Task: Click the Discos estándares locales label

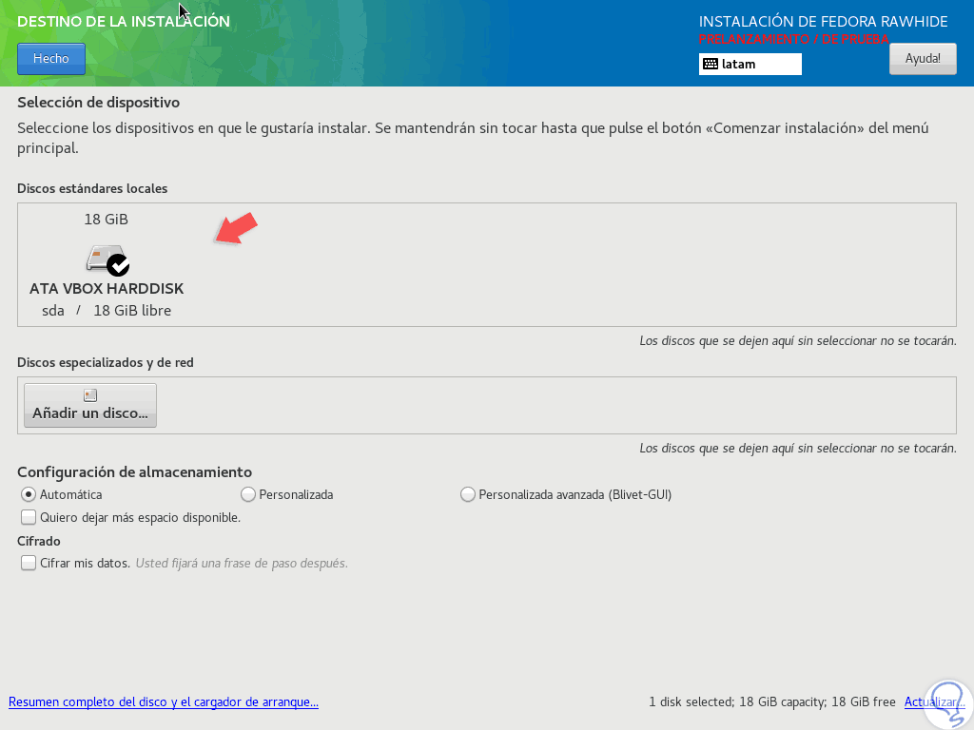Action: [x=92, y=189]
